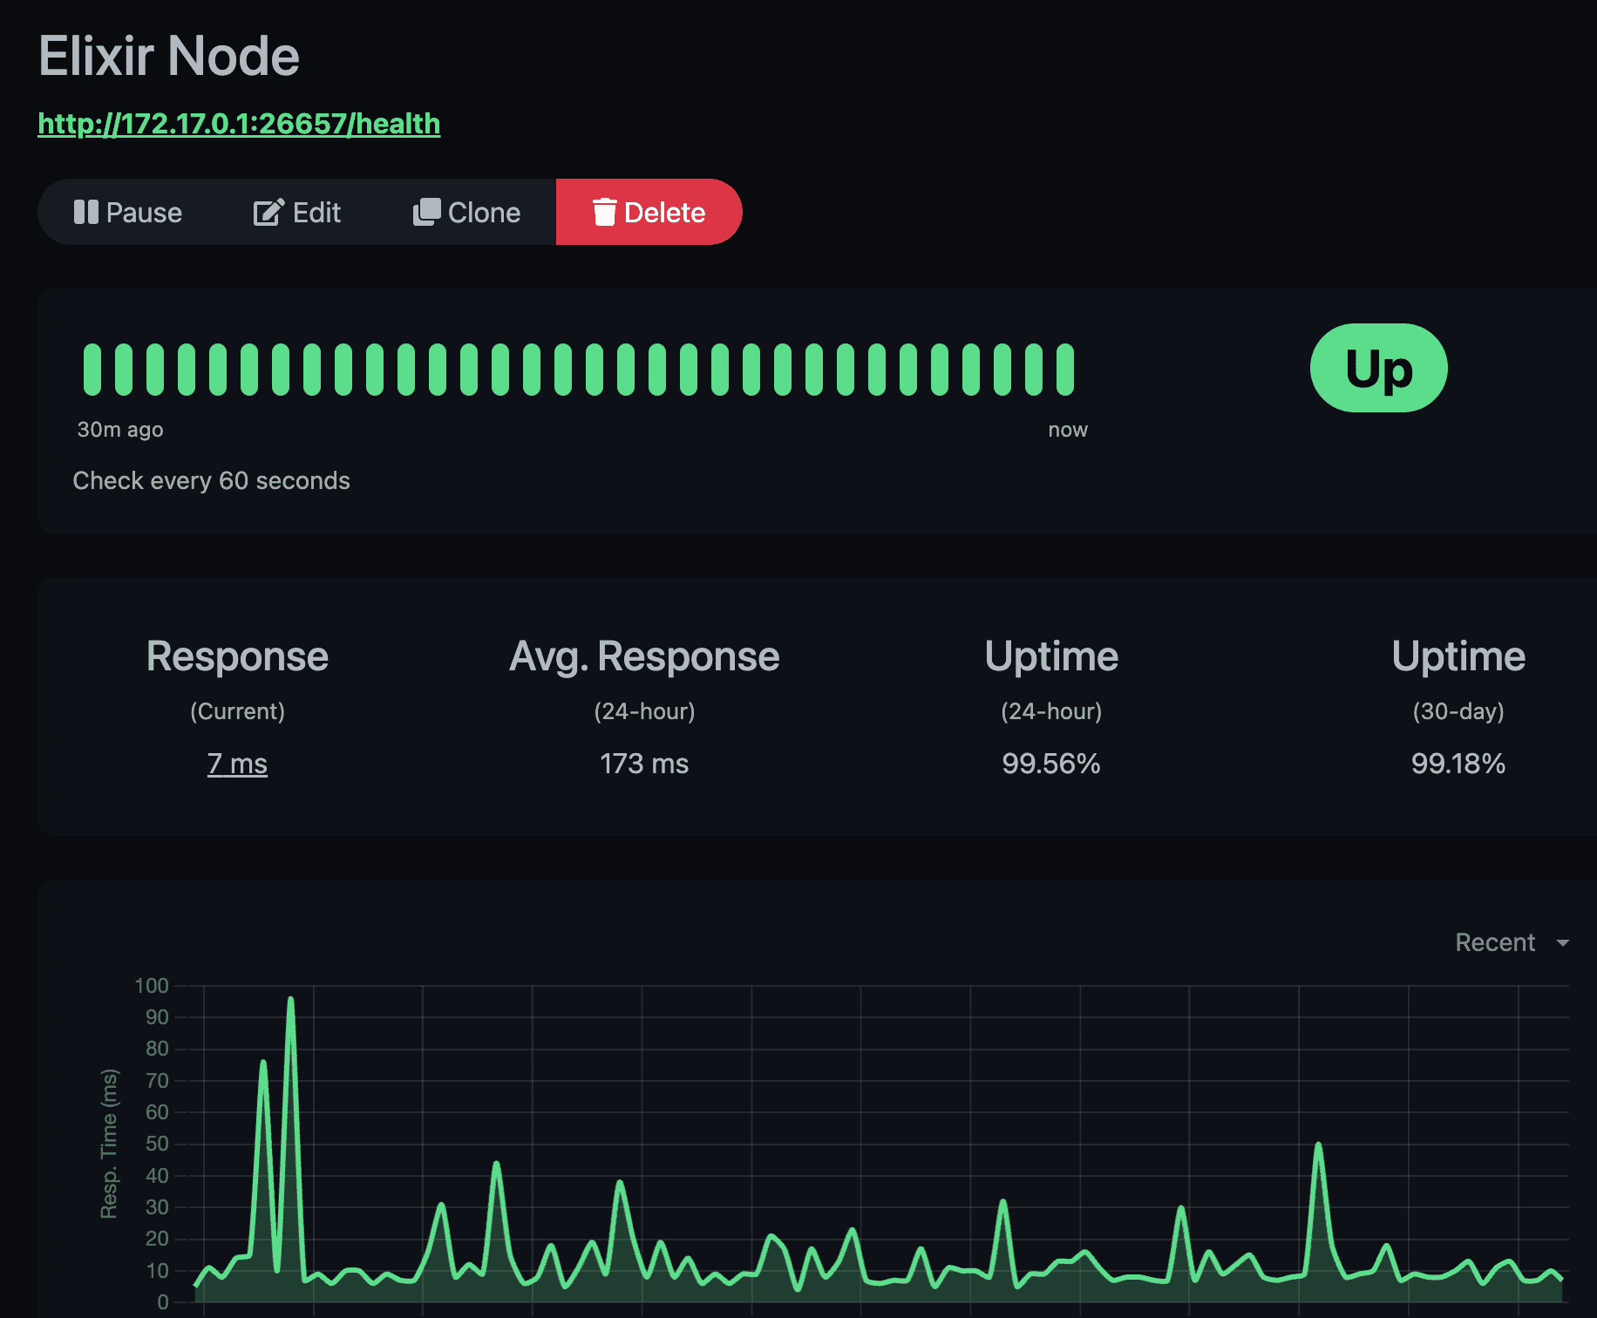Click the first heartbeat bar at 30m ago
Screen dimensions: 1597x1318
(x=92, y=370)
